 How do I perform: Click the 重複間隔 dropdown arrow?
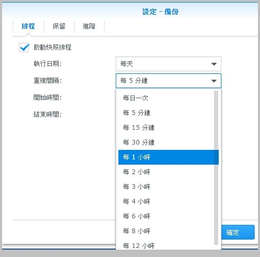pos(214,81)
